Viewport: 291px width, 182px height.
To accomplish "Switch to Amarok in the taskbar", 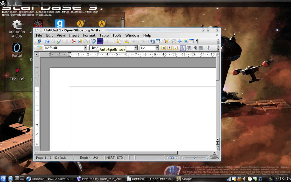I will pyautogui.click(x=50, y=179).
